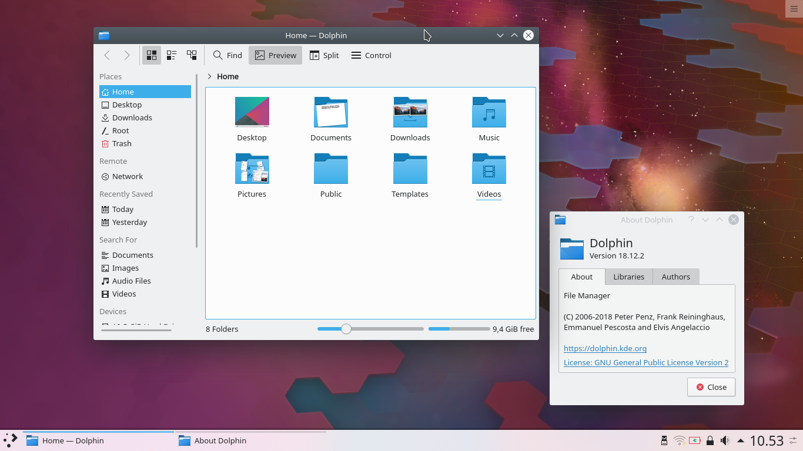Expand the system tray hidden icons
Screen dimensions: 803x451
point(742,440)
